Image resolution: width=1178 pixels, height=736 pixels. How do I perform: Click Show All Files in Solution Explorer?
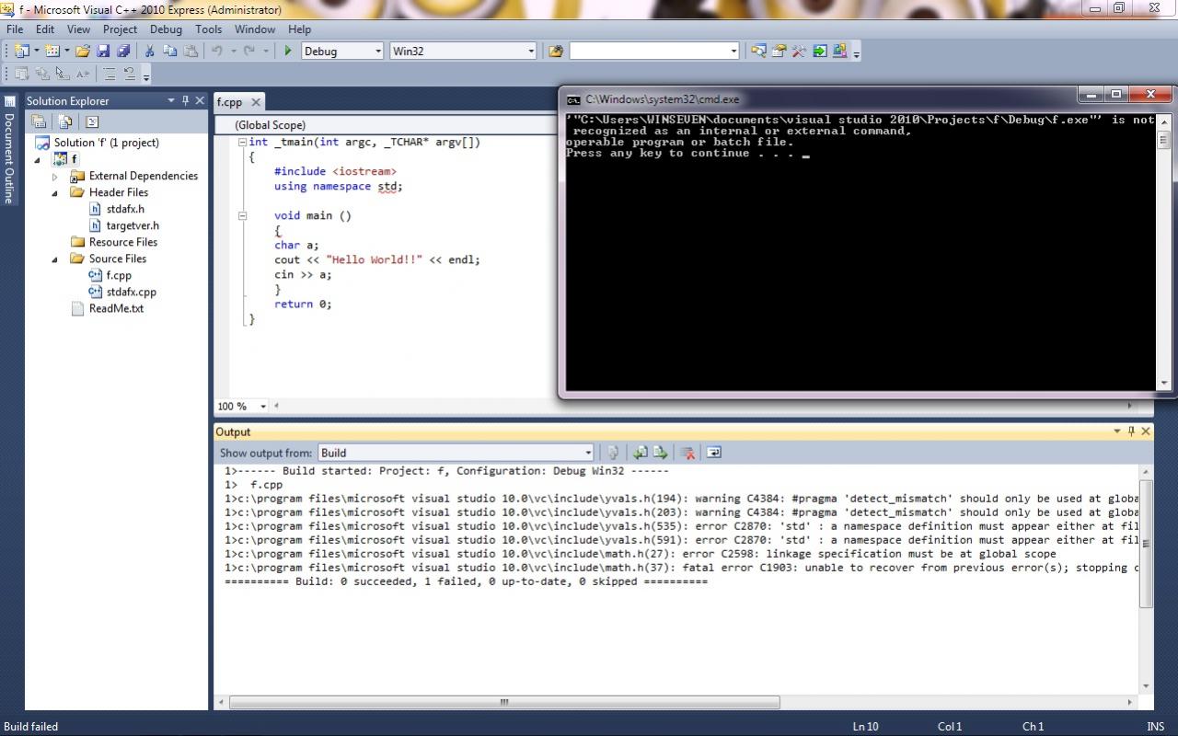65,121
